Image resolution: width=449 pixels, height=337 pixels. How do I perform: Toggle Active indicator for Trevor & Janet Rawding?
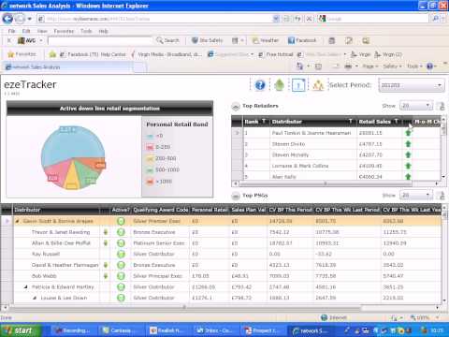[x=121, y=232]
